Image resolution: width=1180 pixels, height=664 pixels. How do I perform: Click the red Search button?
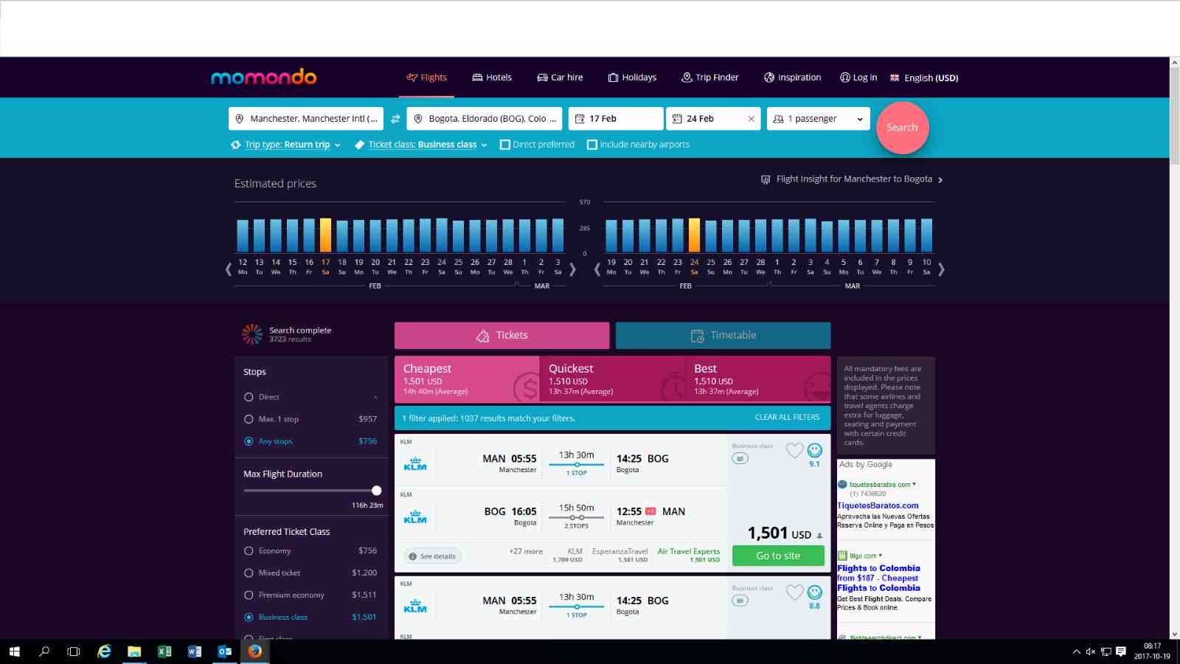point(902,128)
